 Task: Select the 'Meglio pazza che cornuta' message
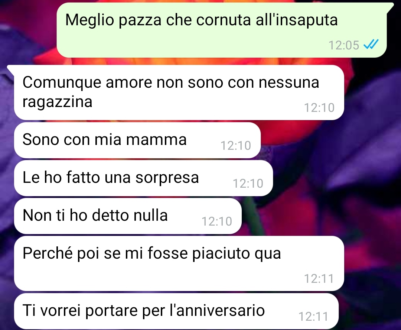(221, 30)
